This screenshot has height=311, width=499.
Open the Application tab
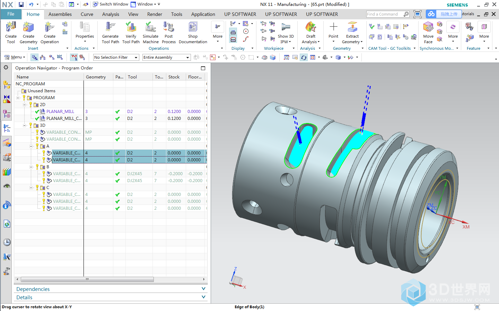[x=203, y=14]
